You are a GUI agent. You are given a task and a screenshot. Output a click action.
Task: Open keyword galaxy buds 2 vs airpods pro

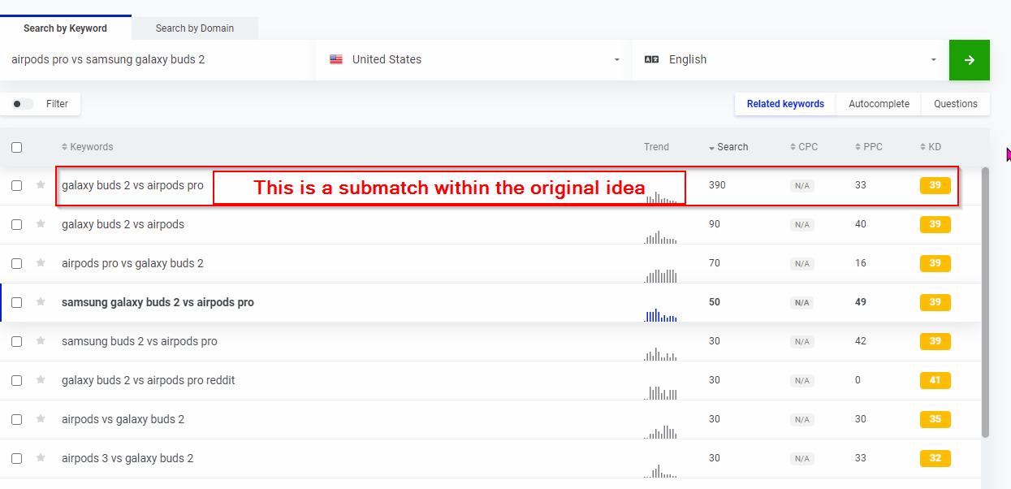(x=132, y=185)
